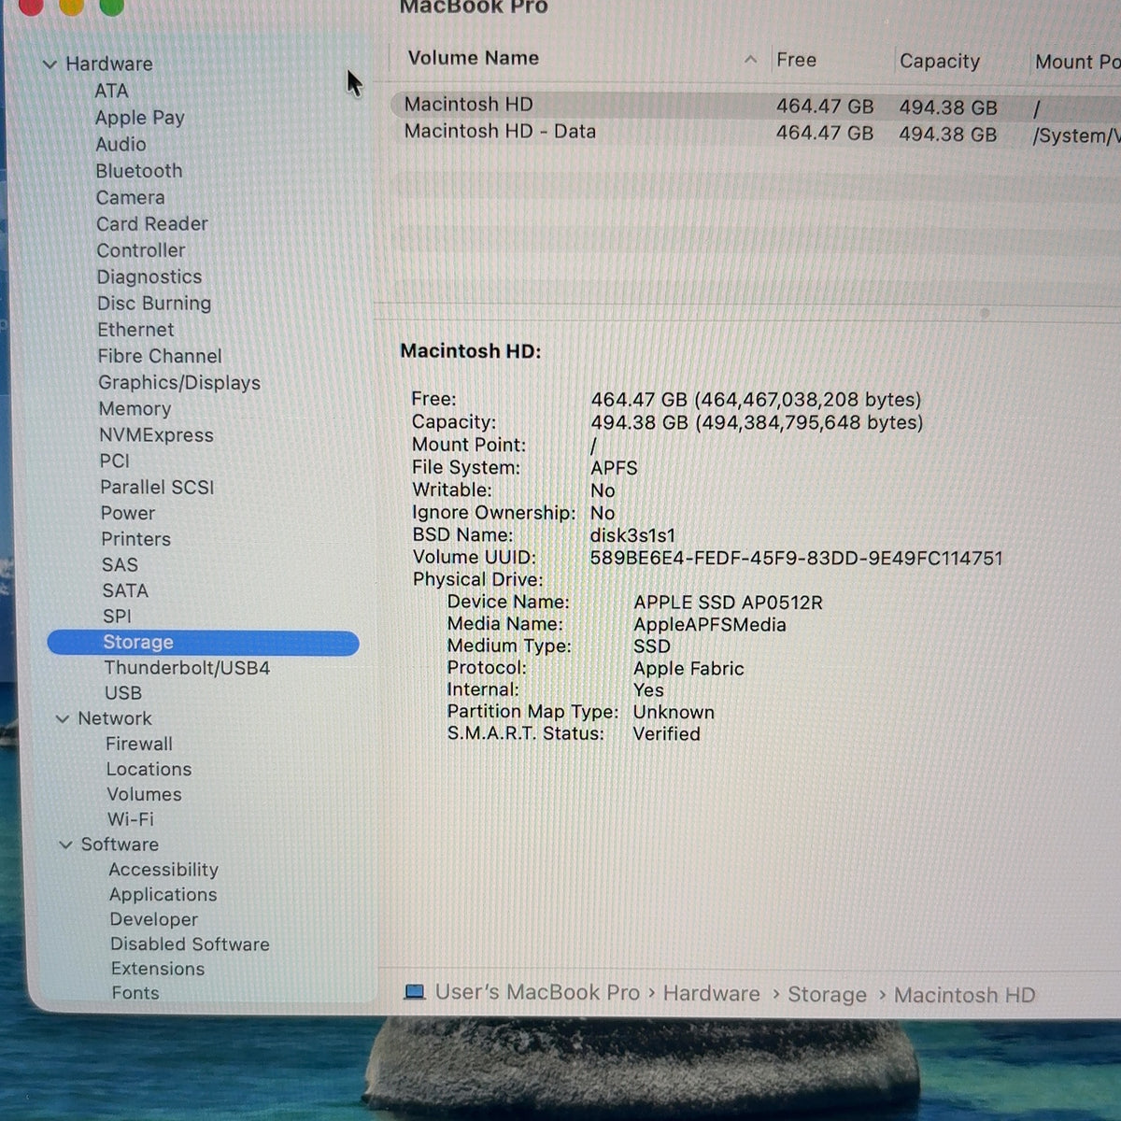Click the File System value APFS
This screenshot has height=1121, width=1121.
coord(614,468)
